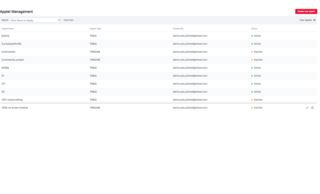Image resolution: width=320 pixels, height=194 pixels.
Task: Clear the current search filter
Action: pyautogui.click(x=69, y=20)
